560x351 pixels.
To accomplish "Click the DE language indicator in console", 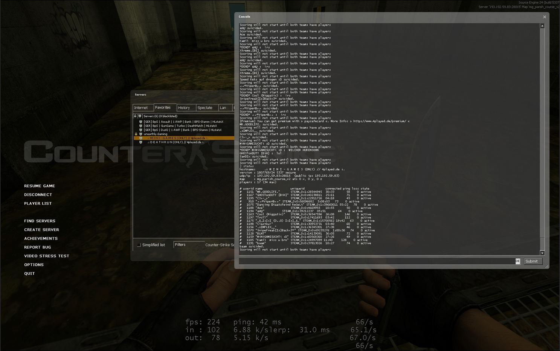I will click(517, 261).
